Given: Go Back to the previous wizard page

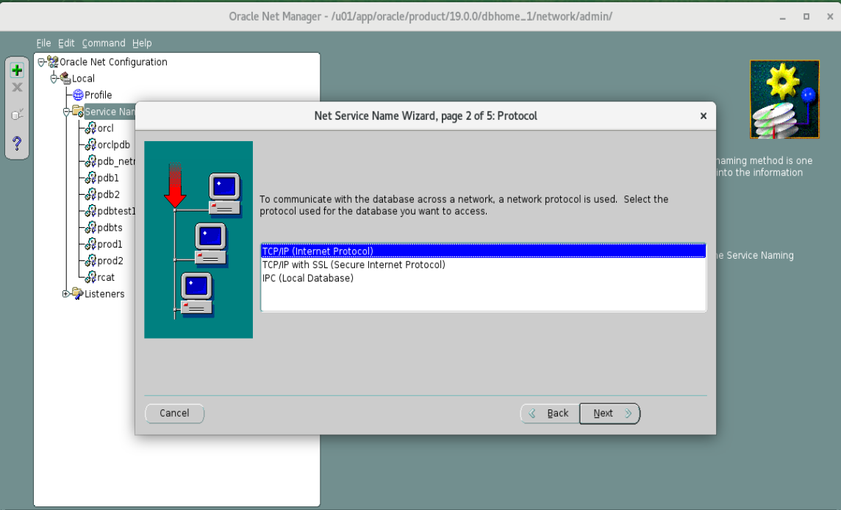Looking at the screenshot, I should tap(550, 414).
